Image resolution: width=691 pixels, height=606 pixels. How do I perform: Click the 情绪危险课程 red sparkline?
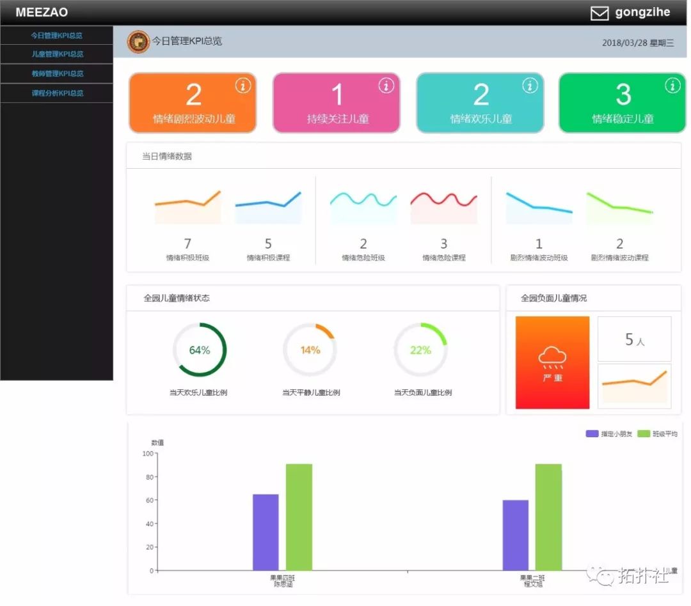click(x=444, y=207)
